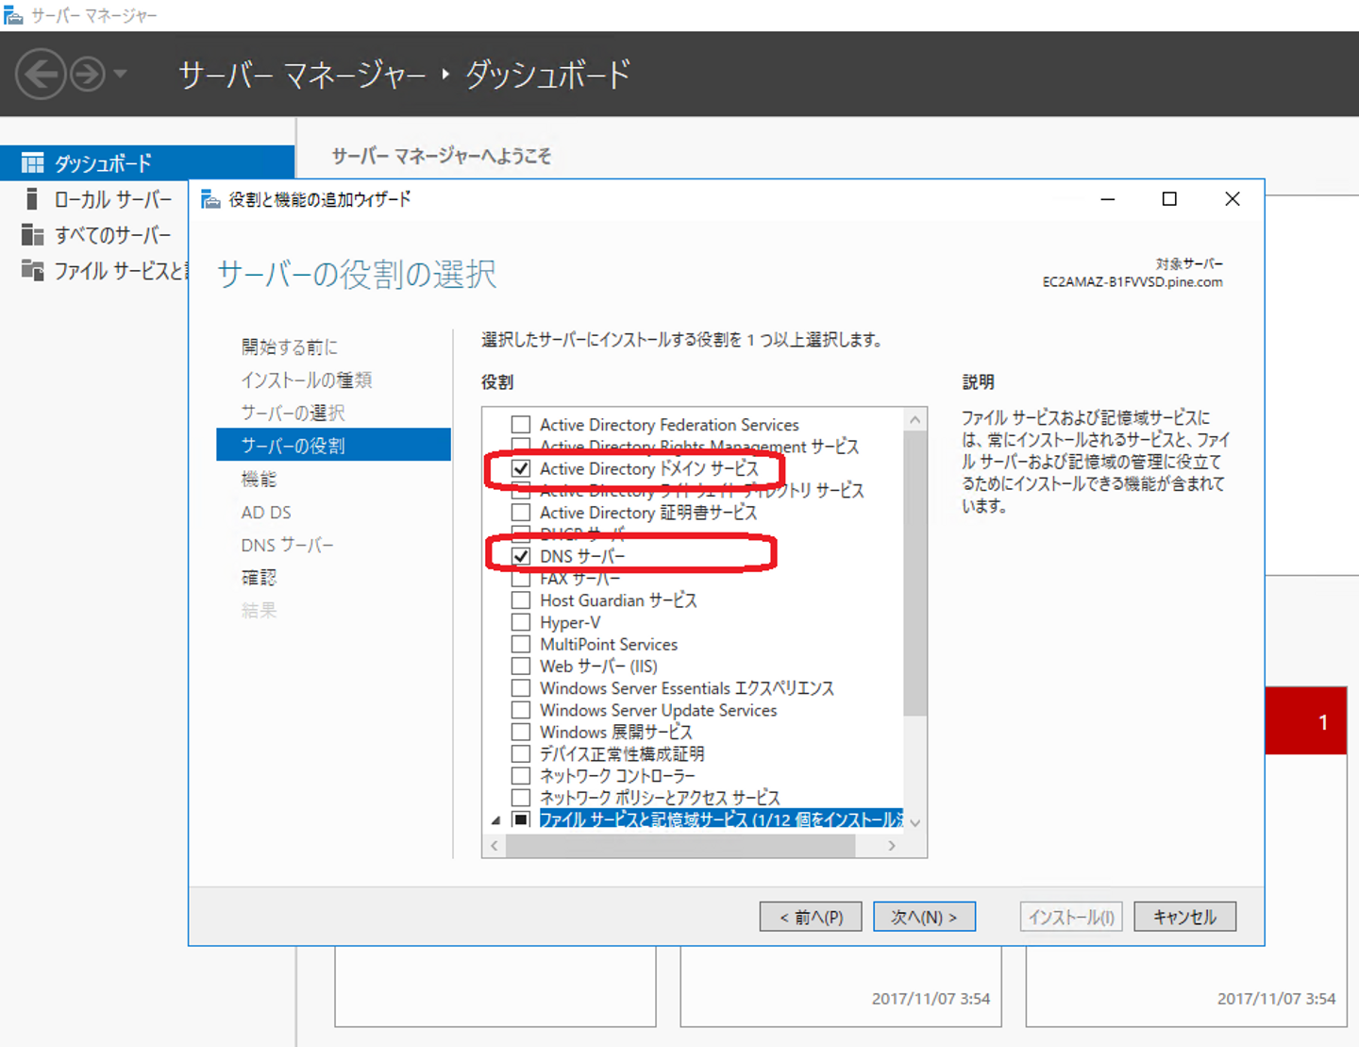Open navigation history dropdown arrow

[x=120, y=74]
